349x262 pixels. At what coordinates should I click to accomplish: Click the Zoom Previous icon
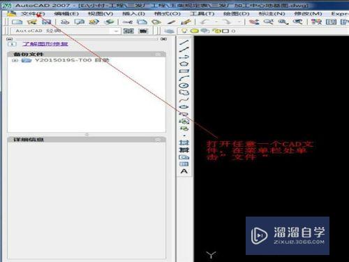point(298,22)
